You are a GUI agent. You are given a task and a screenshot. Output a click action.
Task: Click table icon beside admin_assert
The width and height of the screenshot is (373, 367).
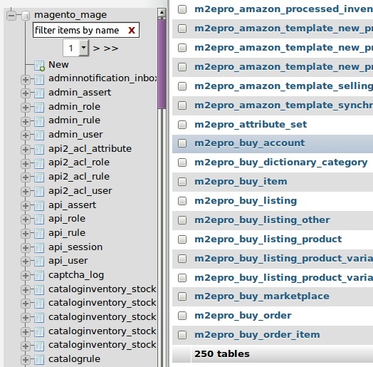39,93
